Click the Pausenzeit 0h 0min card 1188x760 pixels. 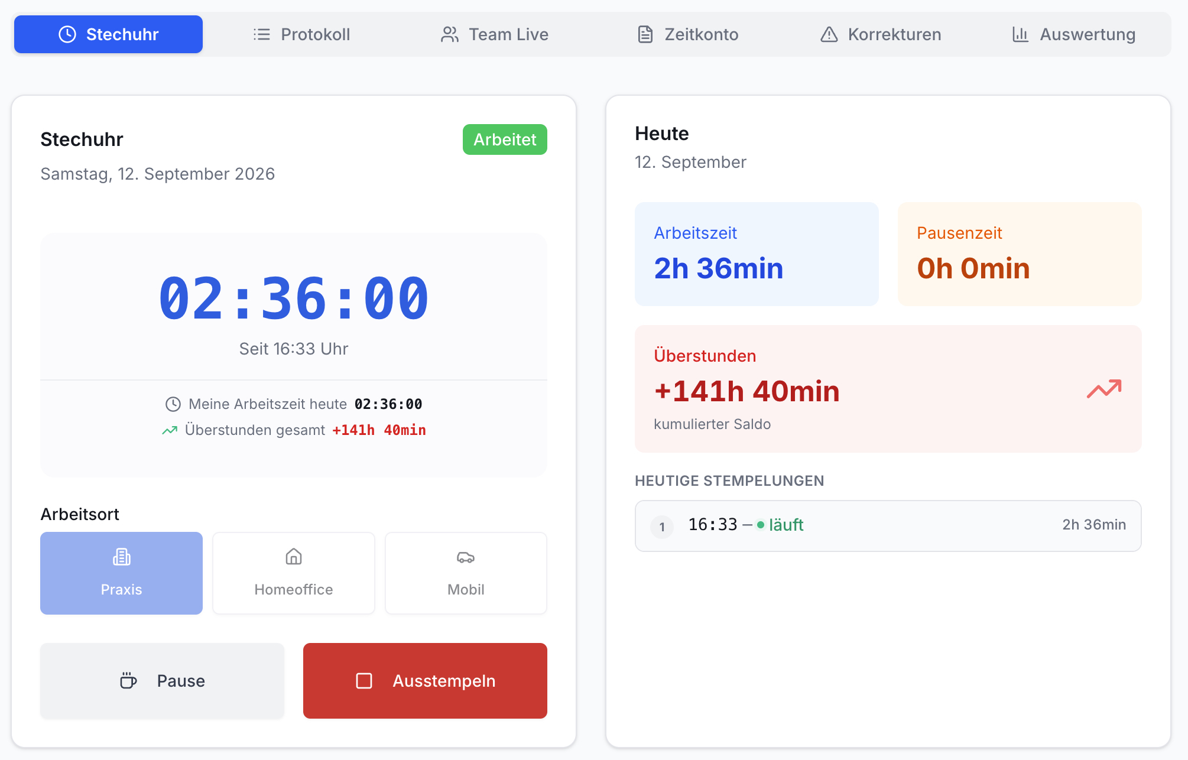coord(1020,254)
